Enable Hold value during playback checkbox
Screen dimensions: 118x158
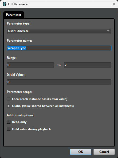click(x=9, y=129)
